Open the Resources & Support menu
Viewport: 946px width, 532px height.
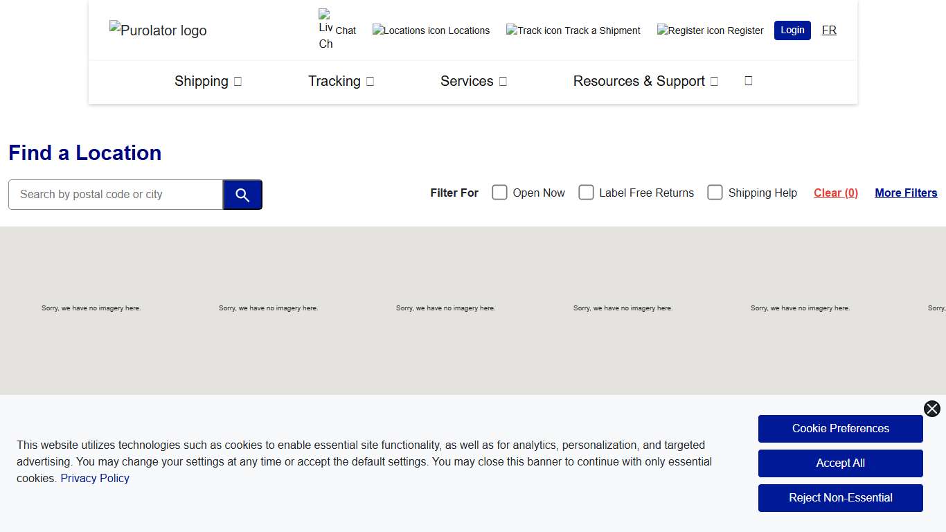645,81
